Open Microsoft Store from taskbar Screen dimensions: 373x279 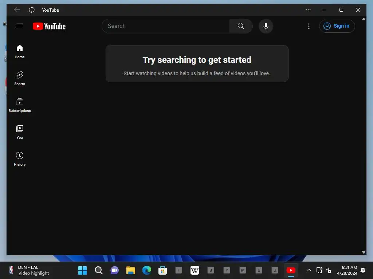pos(162,270)
